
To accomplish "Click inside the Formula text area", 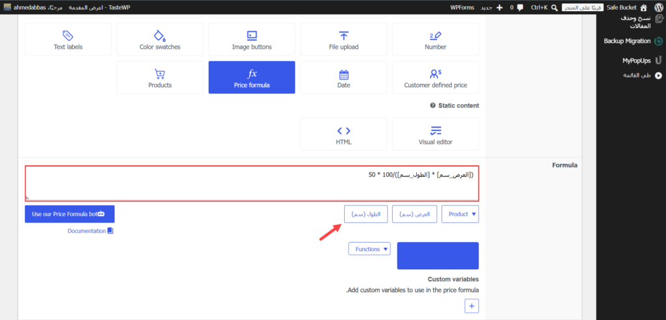I will point(252,183).
